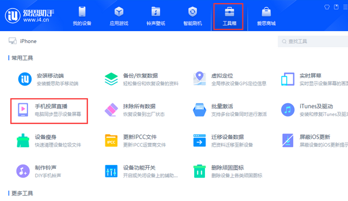348x201 pixels.
Task: Open iTunes及驱动 music note icon
Action: [x=288, y=110]
